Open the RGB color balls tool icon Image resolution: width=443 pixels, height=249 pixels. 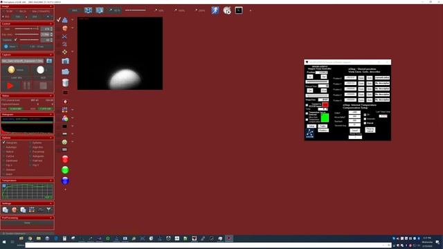pyautogui.click(x=65, y=118)
